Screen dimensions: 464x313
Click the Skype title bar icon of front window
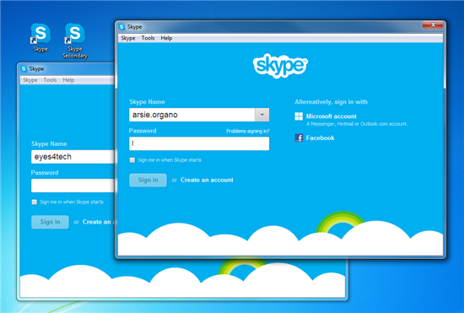(x=121, y=27)
